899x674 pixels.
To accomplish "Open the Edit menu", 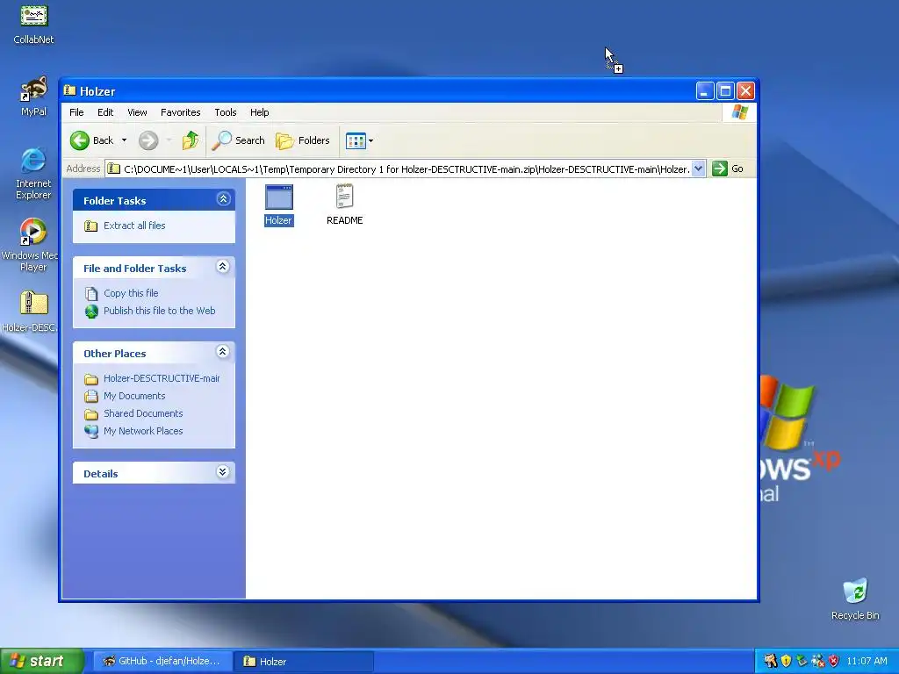I will click(105, 112).
